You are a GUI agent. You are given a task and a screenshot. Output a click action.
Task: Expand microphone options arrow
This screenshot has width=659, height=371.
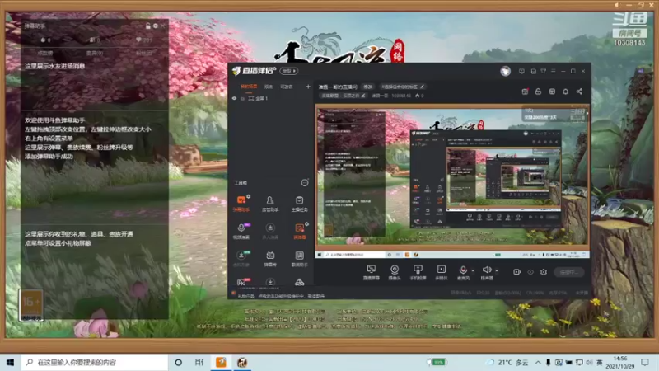click(473, 270)
